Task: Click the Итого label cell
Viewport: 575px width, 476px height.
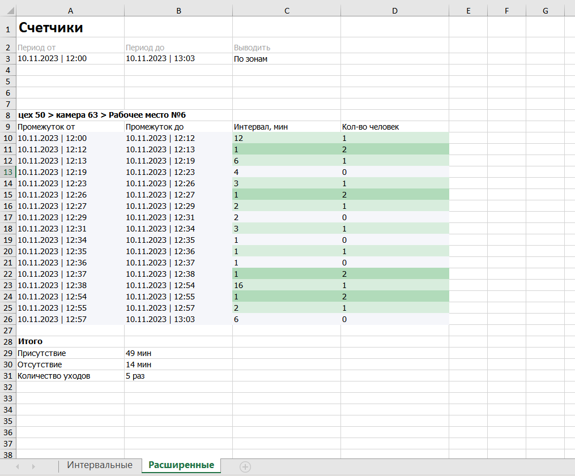Action: tap(70, 341)
